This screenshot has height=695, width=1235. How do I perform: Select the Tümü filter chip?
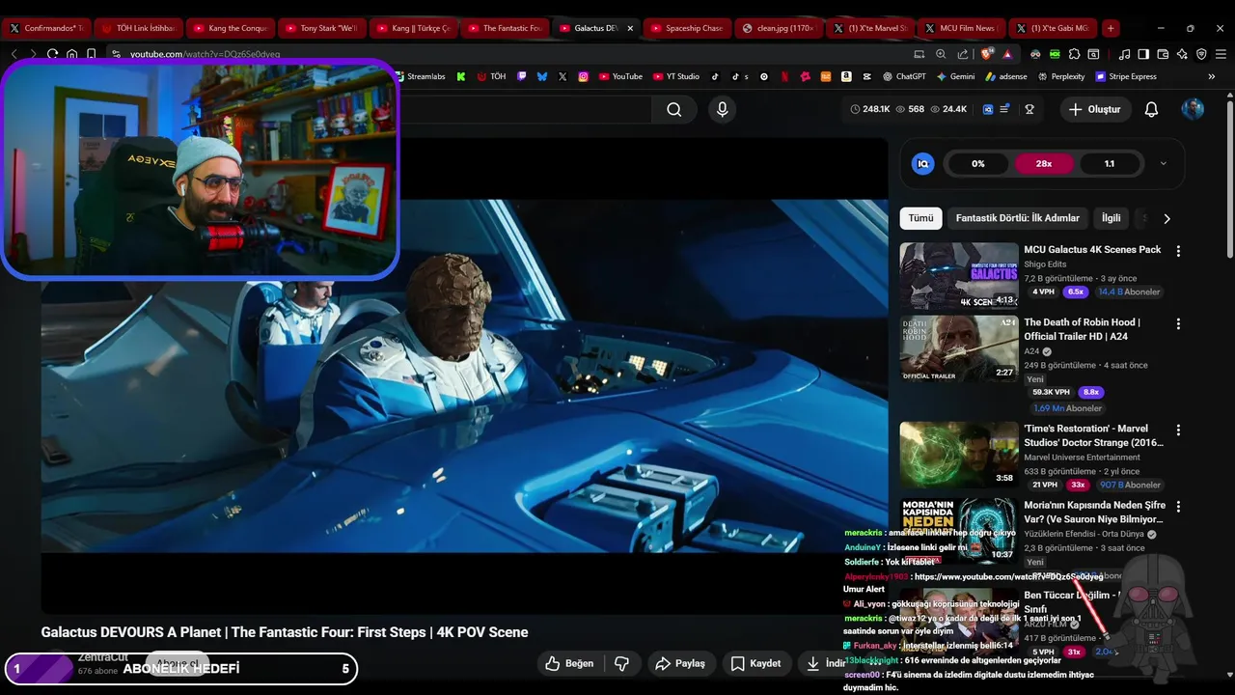pos(920,218)
